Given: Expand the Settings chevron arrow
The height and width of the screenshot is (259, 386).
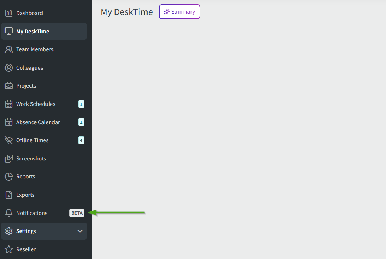Looking at the screenshot, I should point(80,231).
